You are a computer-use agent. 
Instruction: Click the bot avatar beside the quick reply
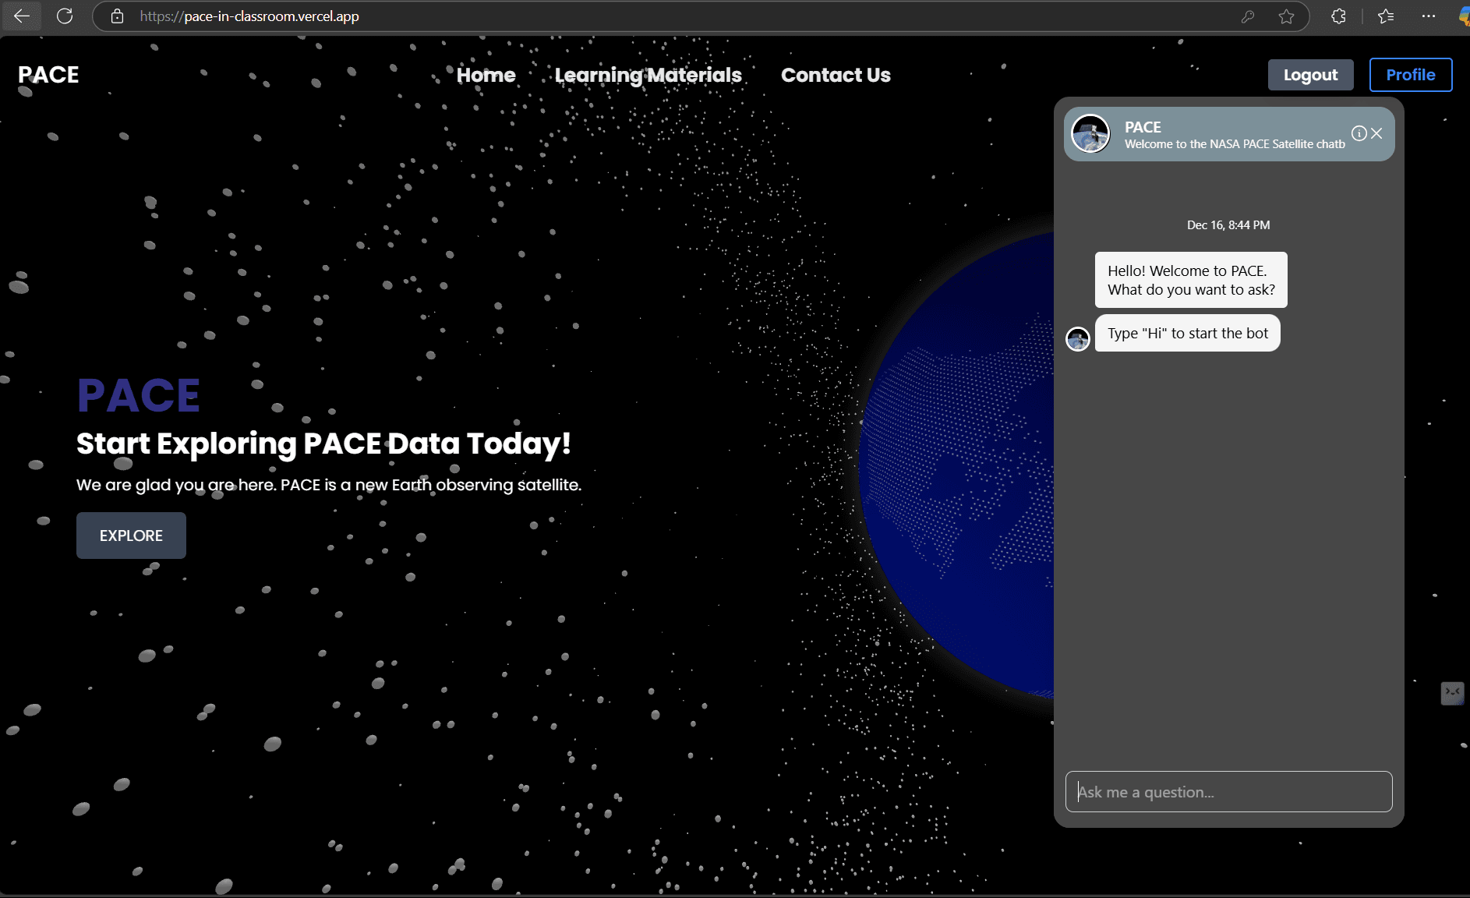(1078, 338)
